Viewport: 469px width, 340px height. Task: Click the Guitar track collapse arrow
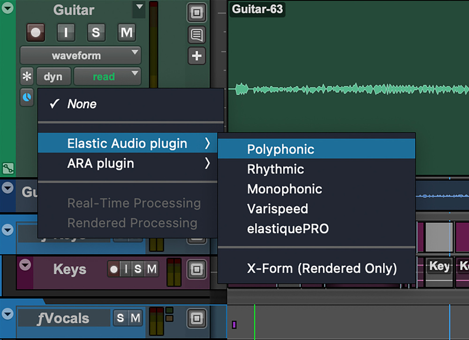[x=8, y=8]
